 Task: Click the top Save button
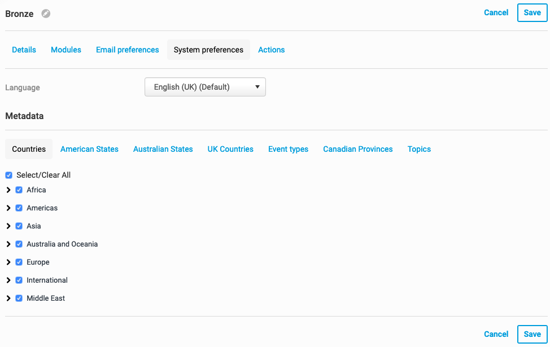coord(532,13)
